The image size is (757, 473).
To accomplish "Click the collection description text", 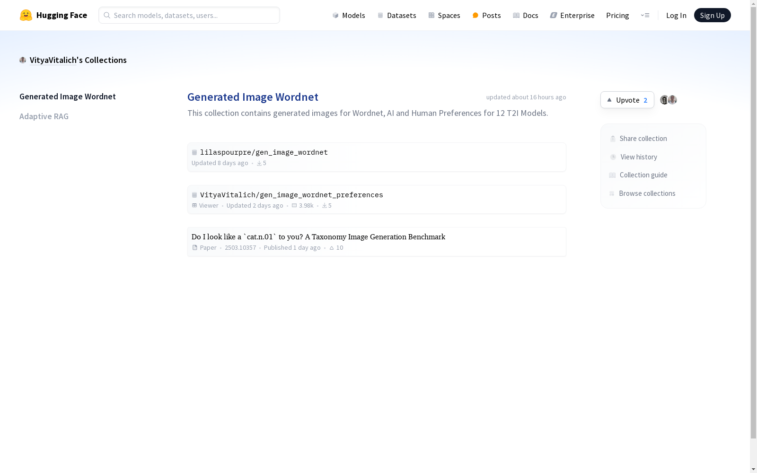I will pyautogui.click(x=368, y=113).
